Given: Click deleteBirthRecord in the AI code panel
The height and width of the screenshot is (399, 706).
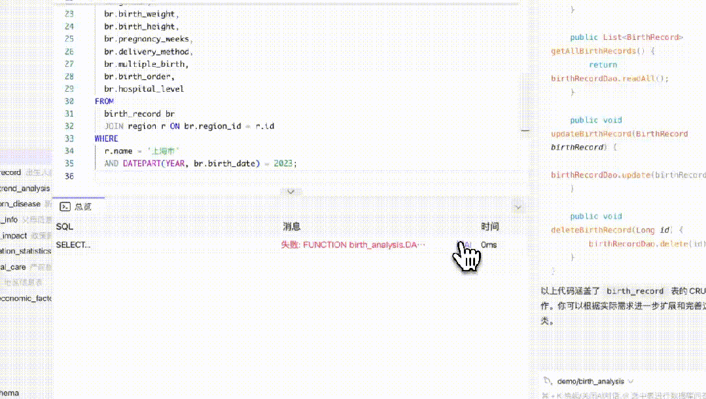Looking at the screenshot, I should pyautogui.click(x=591, y=230).
